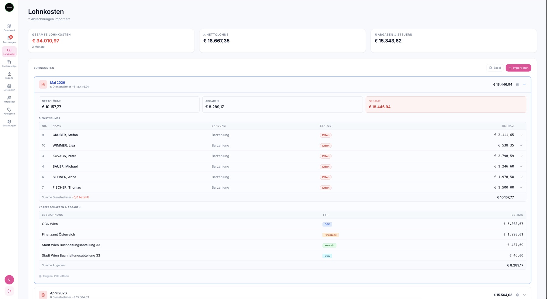
Task: Open Einstellungen gear icon
Action: [x=9, y=123]
